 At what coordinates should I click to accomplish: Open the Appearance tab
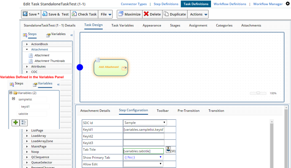tap(152, 26)
